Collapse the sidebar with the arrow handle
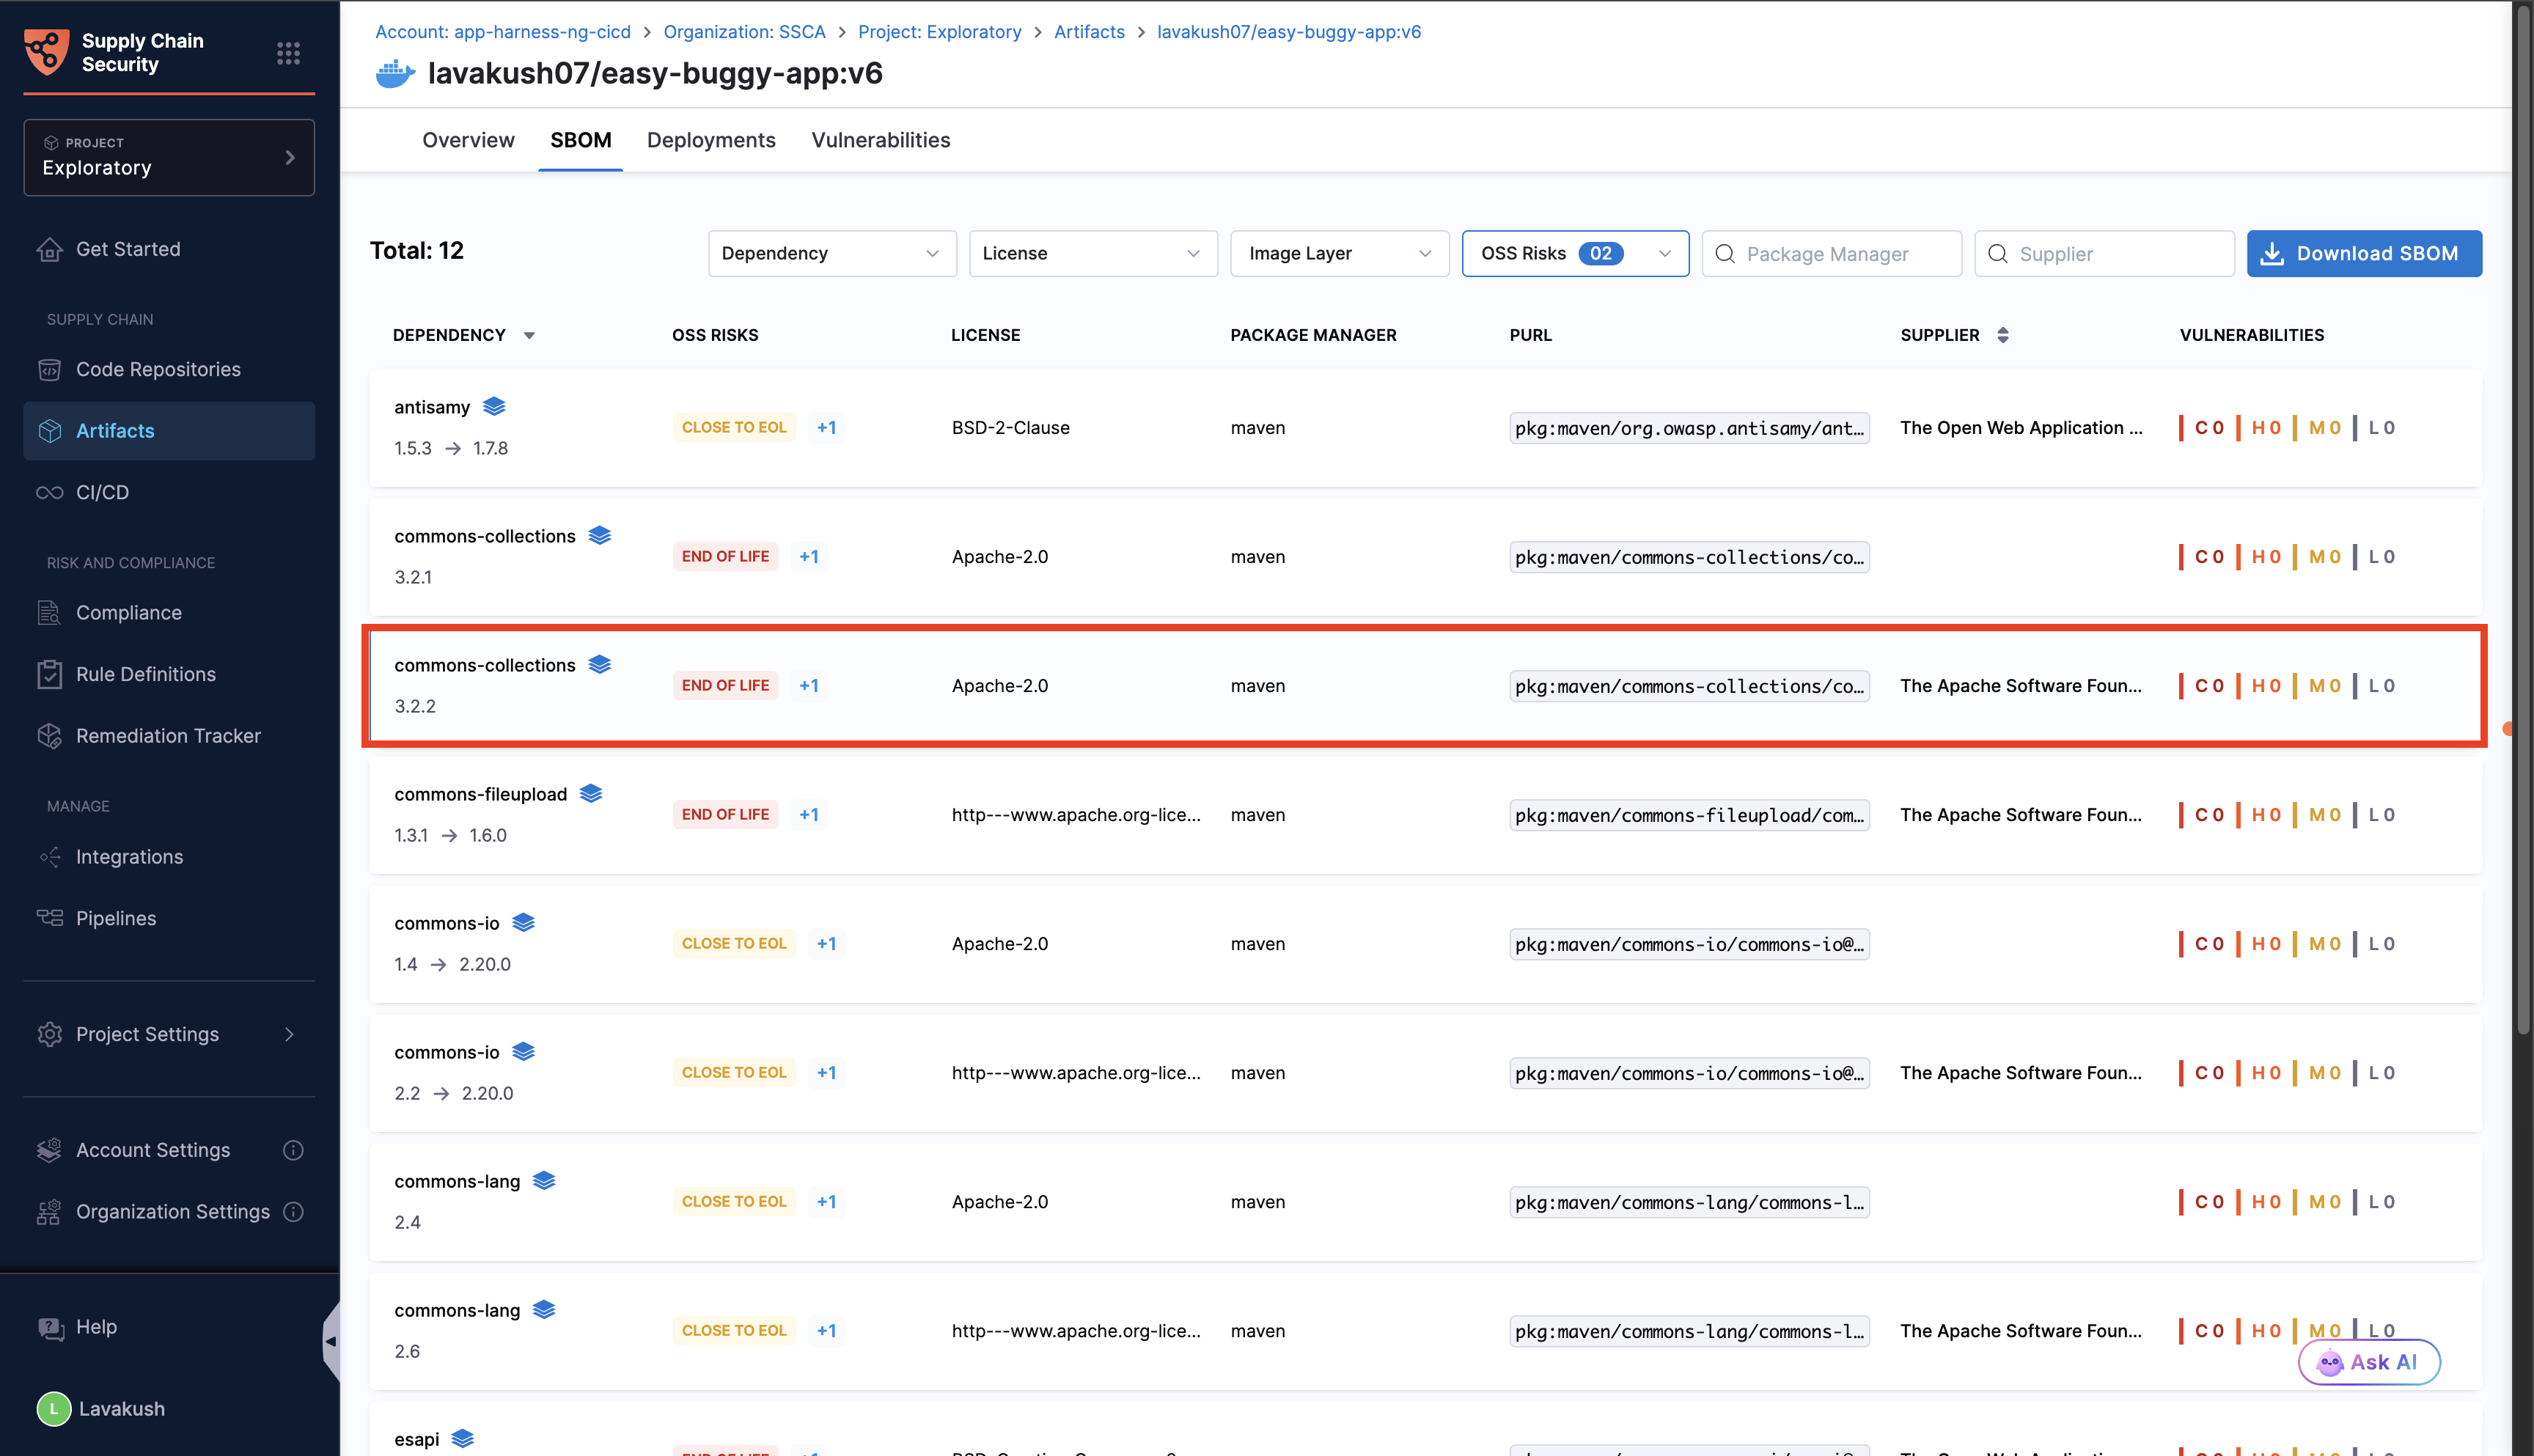This screenshot has width=2534, height=1456. 331,1341
